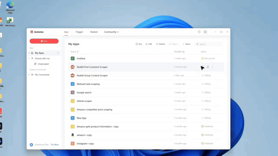Click the amazon--copy app icon
The width and height of the screenshot is (278, 156).
tap(73, 135)
